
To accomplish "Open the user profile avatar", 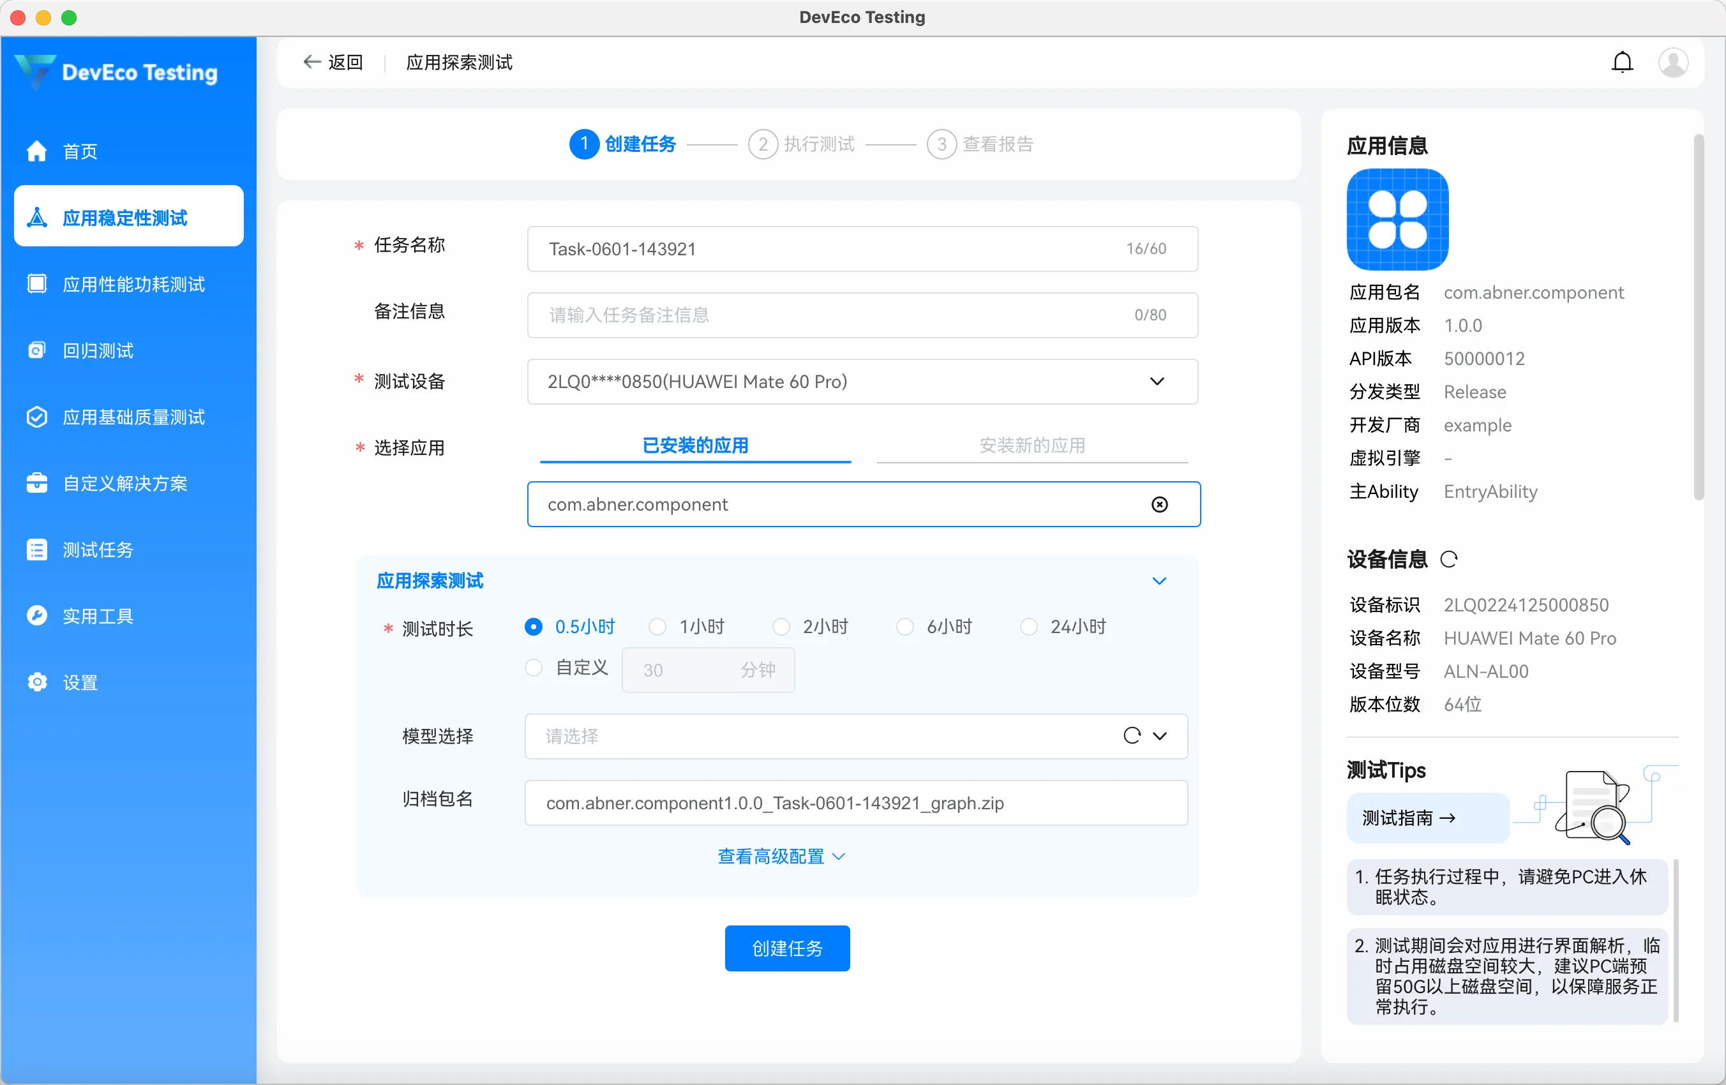I will pyautogui.click(x=1673, y=63).
